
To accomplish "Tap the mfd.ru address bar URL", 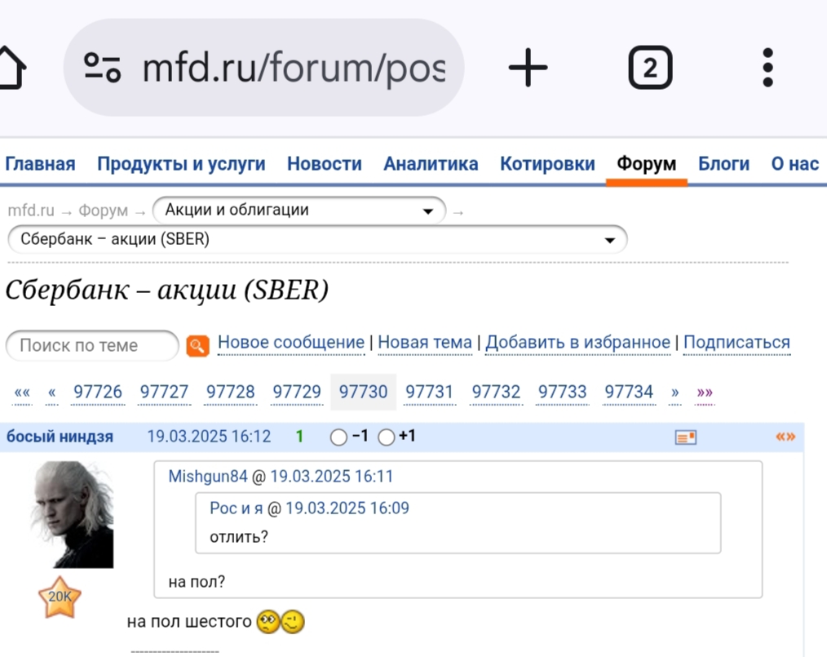I will tap(294, 68).
